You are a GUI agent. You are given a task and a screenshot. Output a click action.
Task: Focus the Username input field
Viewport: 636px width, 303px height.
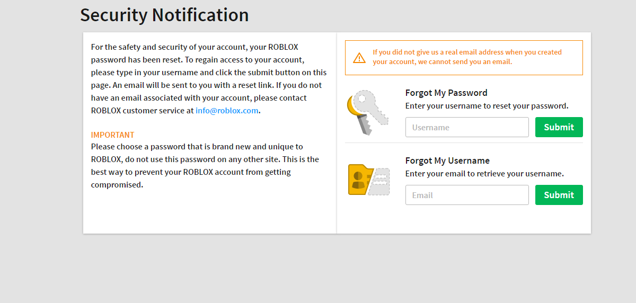(x=467, y=127)
